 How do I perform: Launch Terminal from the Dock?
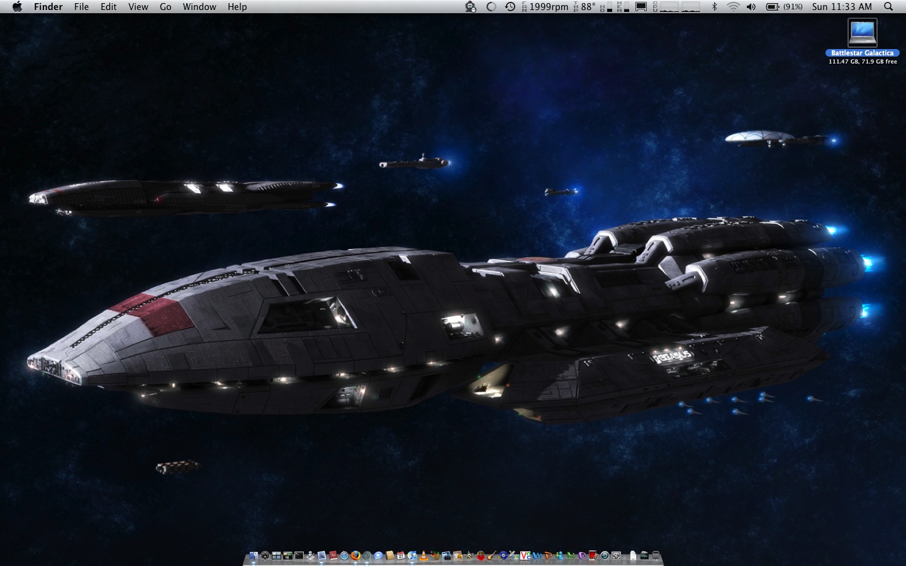[x=299, y=555]
